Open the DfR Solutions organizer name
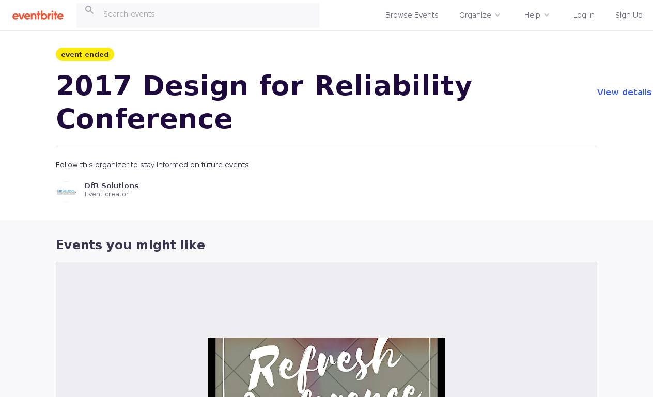The height and width of the screenshot is (397, 653). (x=112, y=186)
